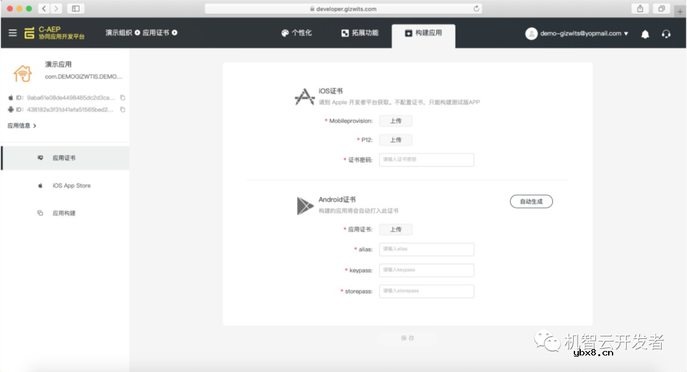Open the notifications bell
Viewport: 687px width, 372px height.
click(x=644, y=34)
